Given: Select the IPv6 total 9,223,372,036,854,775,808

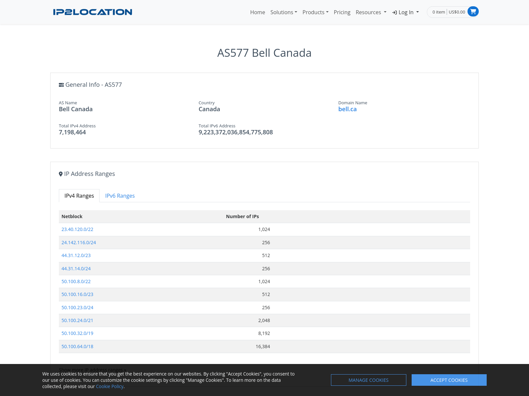Looking at the screenshot, I should (x=236, y=132).
